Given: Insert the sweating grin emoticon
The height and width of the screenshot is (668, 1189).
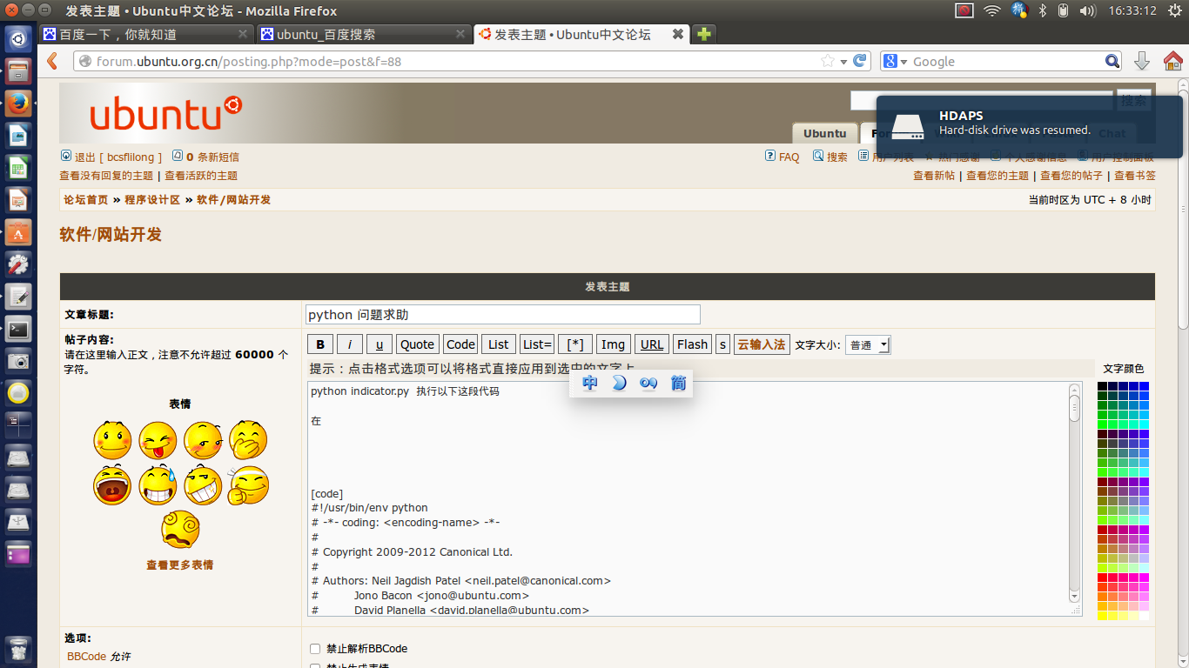Looking at the screenshot, I should tap(158, 485).
